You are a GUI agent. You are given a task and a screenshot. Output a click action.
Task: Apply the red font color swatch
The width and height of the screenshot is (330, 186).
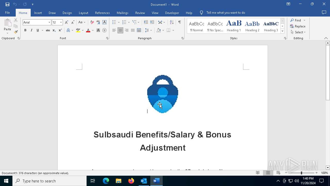click(88, 30)
